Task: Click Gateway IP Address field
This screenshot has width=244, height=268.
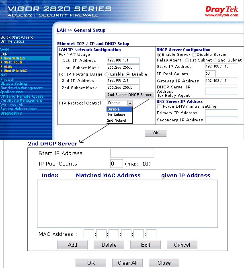Action: (x=221, y=81)
